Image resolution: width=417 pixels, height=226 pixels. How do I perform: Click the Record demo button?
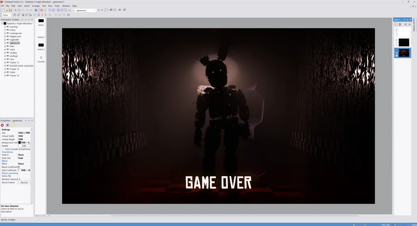tap(24, 183)
